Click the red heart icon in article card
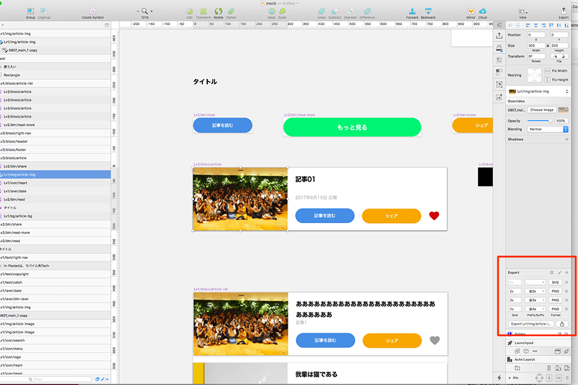Screen dimensions: 578x385 (x=434, y=216)
